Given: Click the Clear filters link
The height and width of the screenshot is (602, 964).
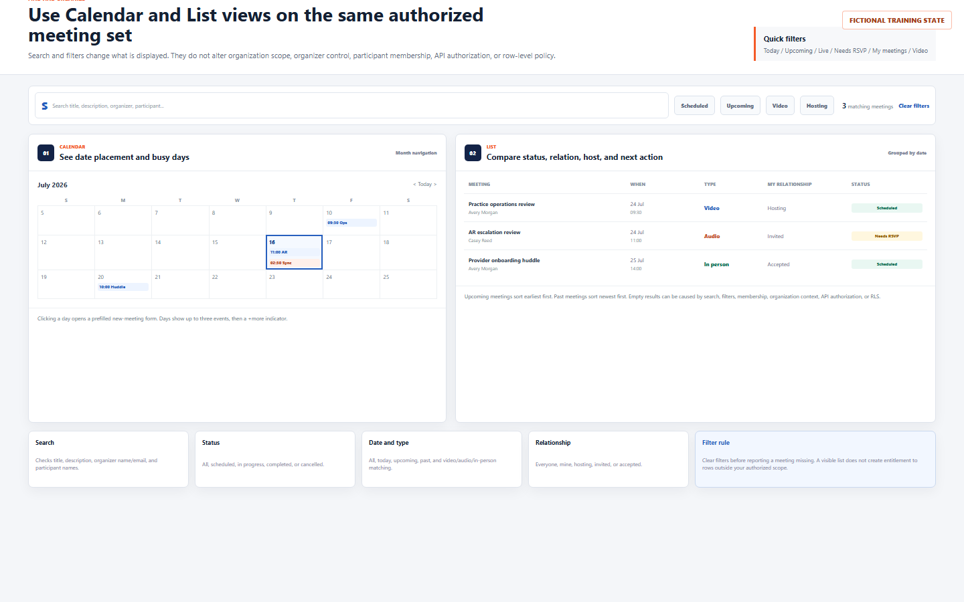Looking at the screenshot, I should (x=914, y=106).
